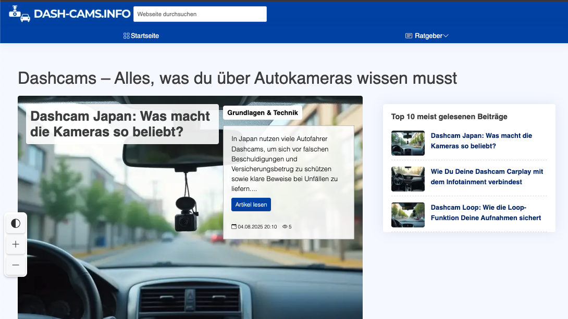This screenshot has height=319, width=568.
Task: Open the Startseite menu item
Action: (x=144, y=35)
